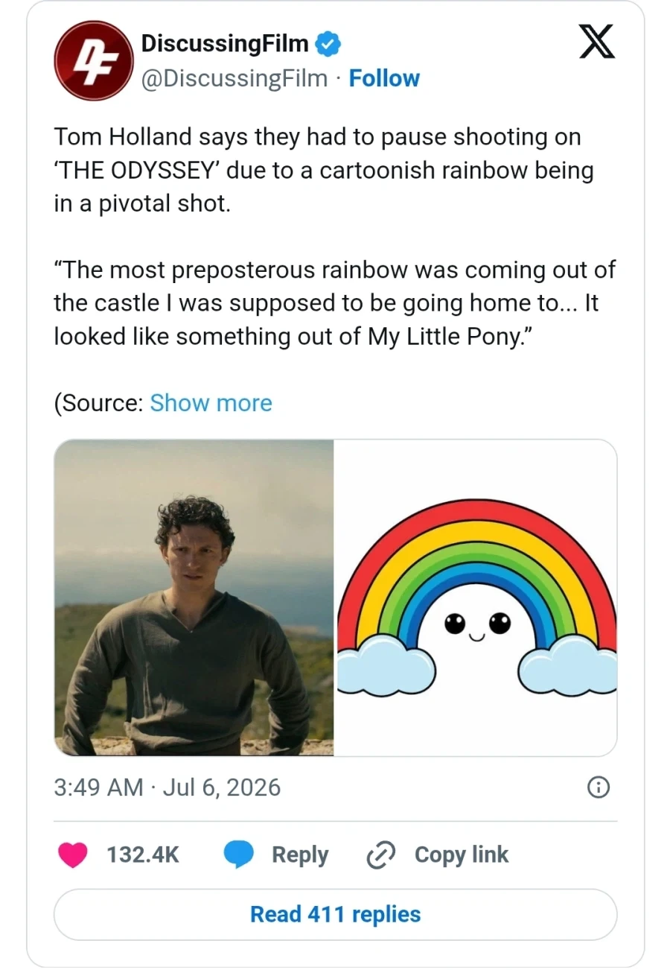Open the X logo icon

597,42
